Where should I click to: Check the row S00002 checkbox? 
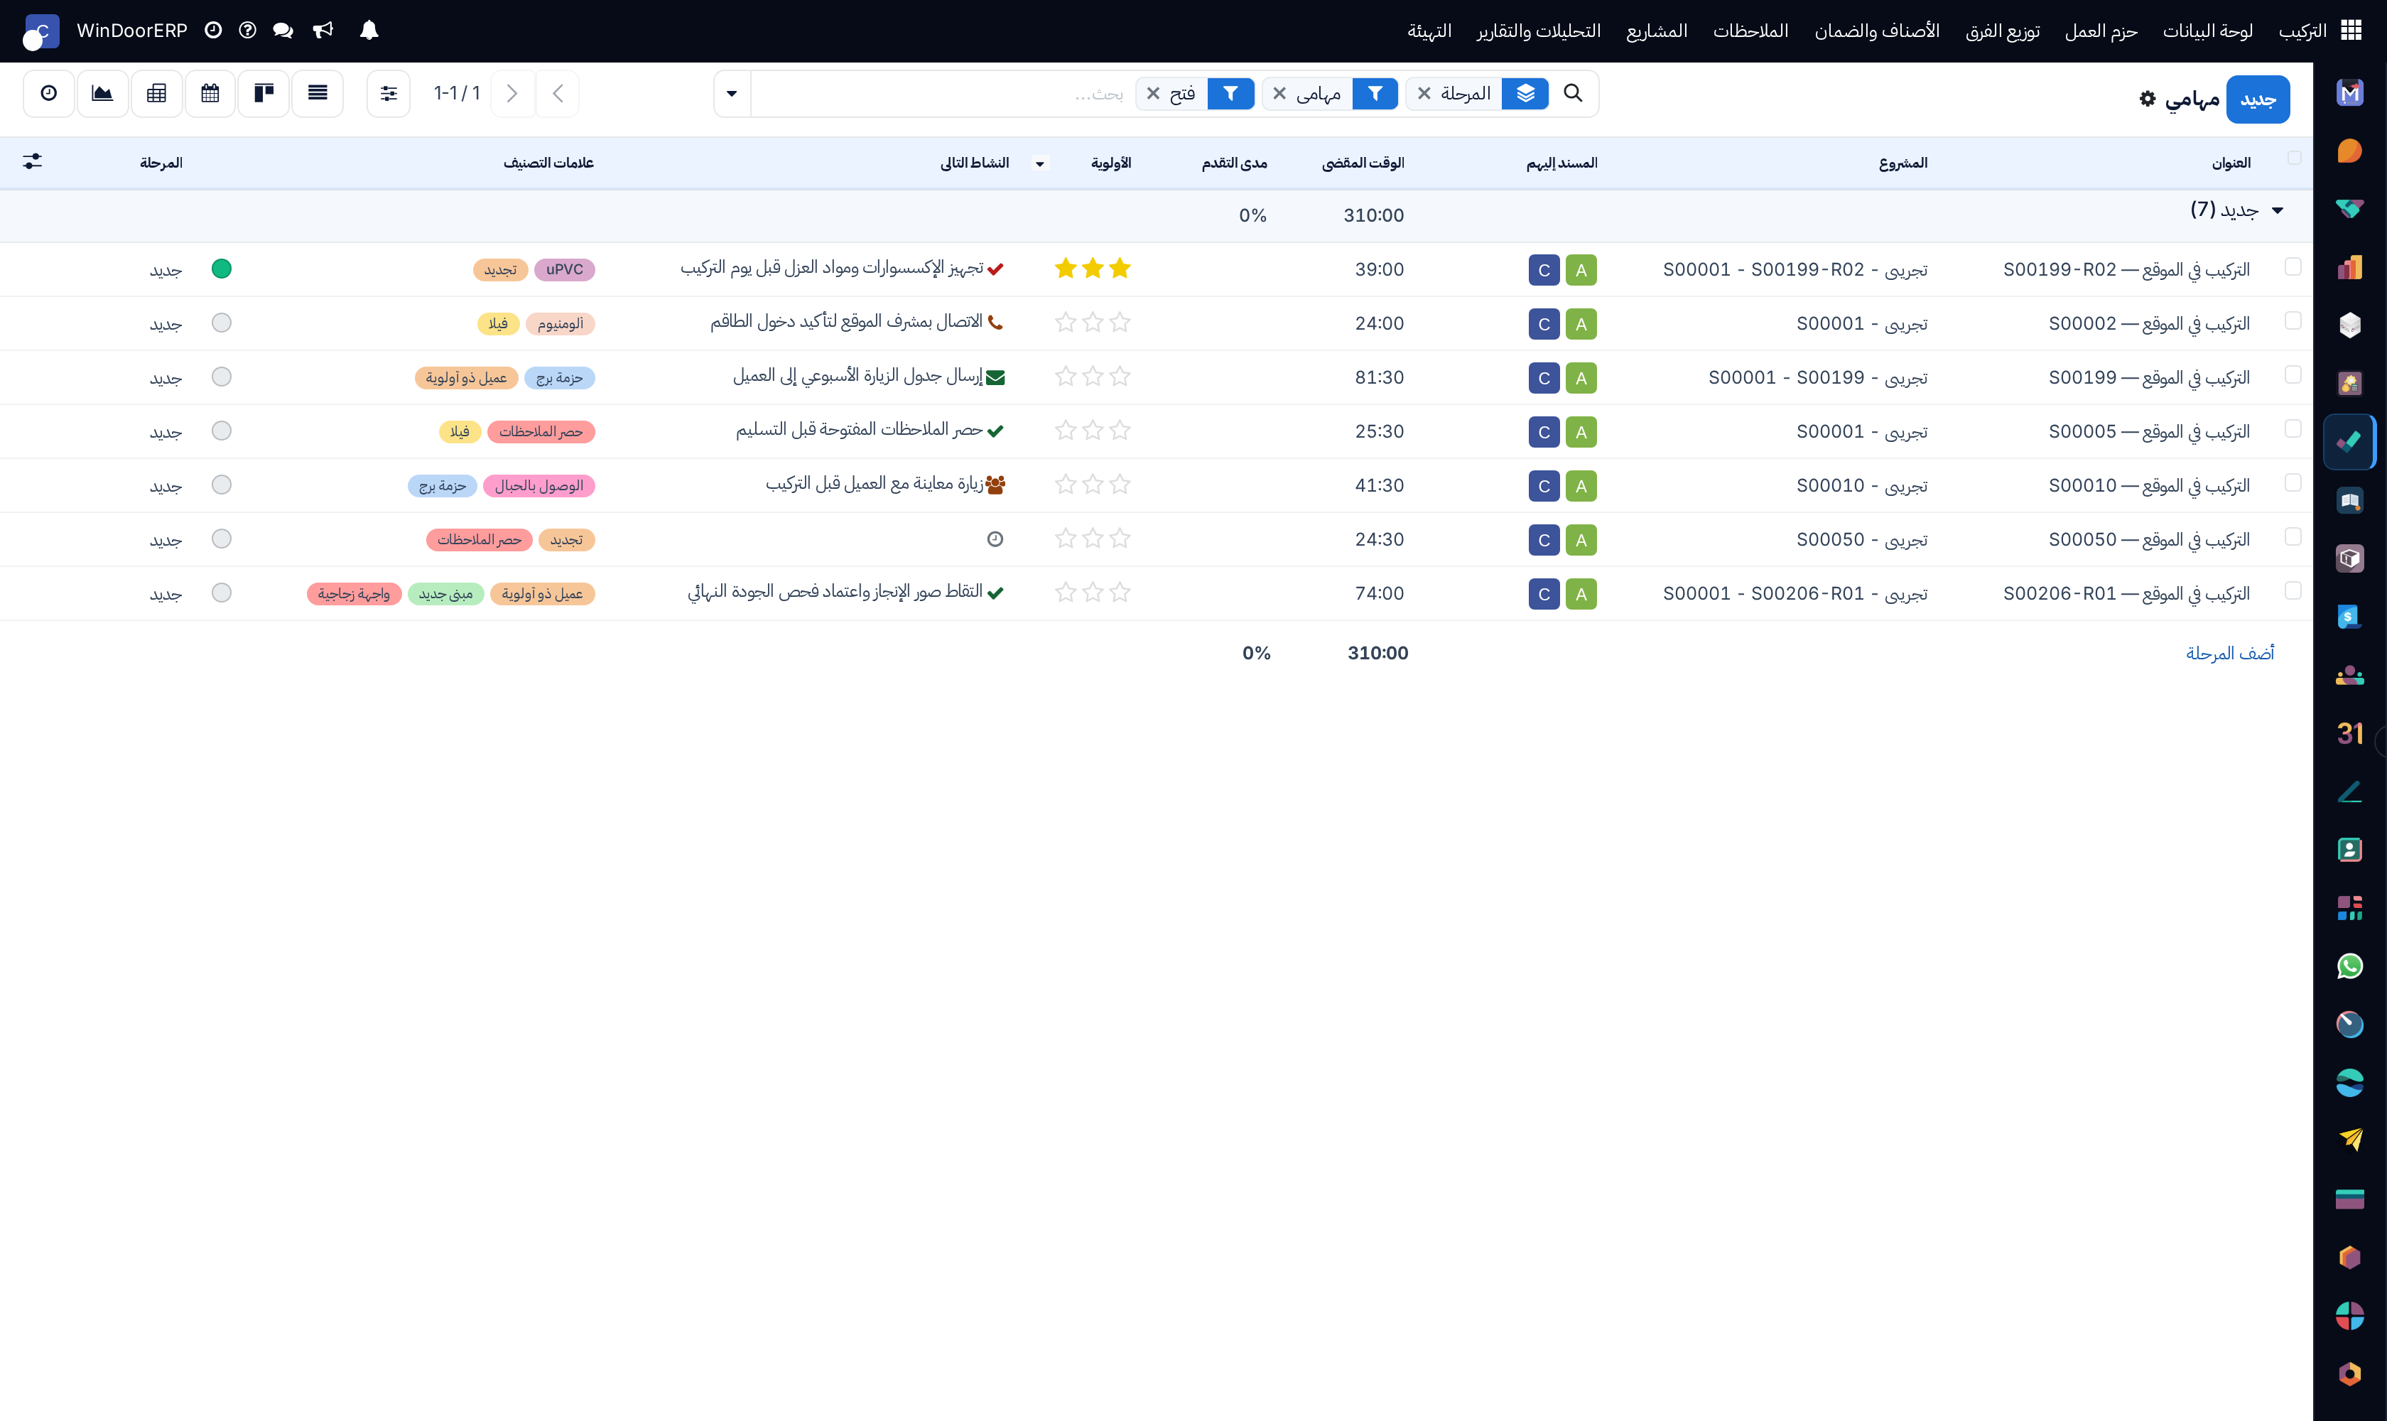(x=2293, y=320)
